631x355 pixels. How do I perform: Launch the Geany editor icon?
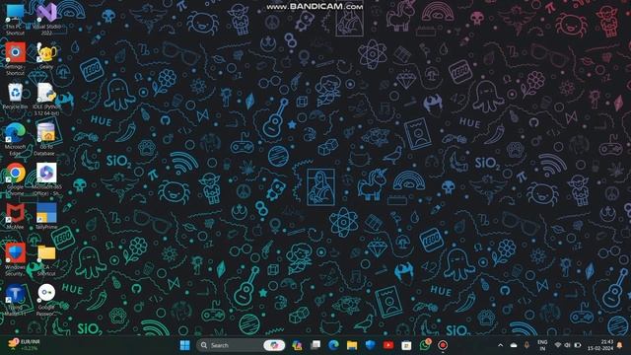(x=46, y=56)
